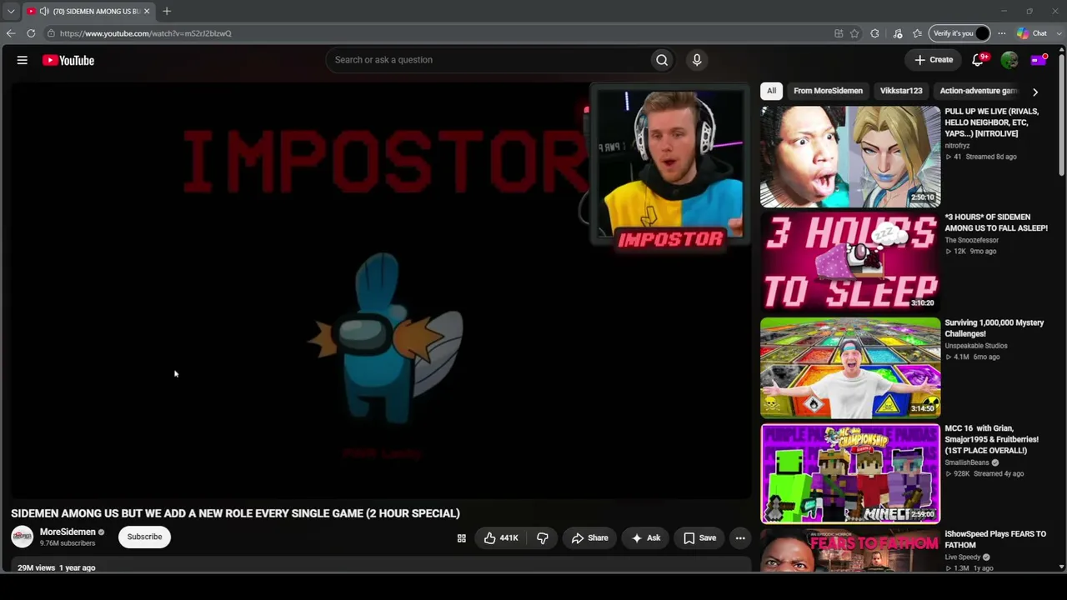Save the video to a playlist
This screenshot has width=1067, height=600.
click(699, 538)
